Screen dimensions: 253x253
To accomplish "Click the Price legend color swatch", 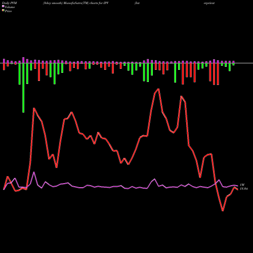I will (x=3, y=10).
